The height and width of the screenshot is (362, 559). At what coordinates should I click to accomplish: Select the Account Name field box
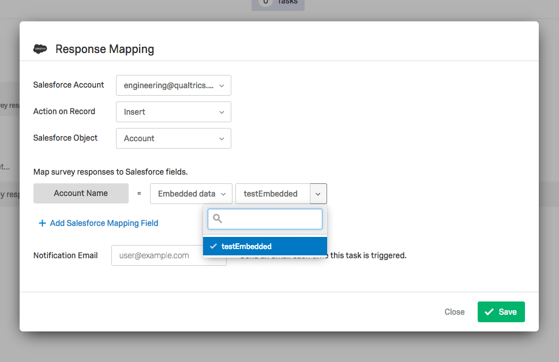[81, 194]
